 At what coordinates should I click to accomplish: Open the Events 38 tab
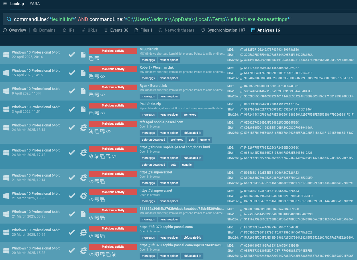click(116, 30)
